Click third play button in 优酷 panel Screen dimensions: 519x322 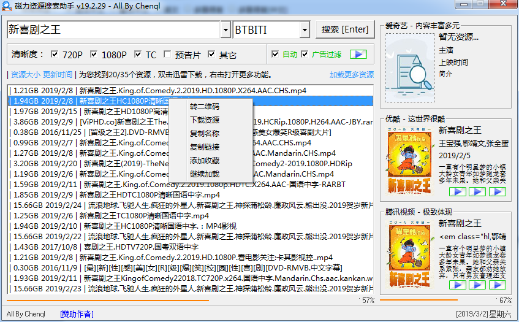498,192
